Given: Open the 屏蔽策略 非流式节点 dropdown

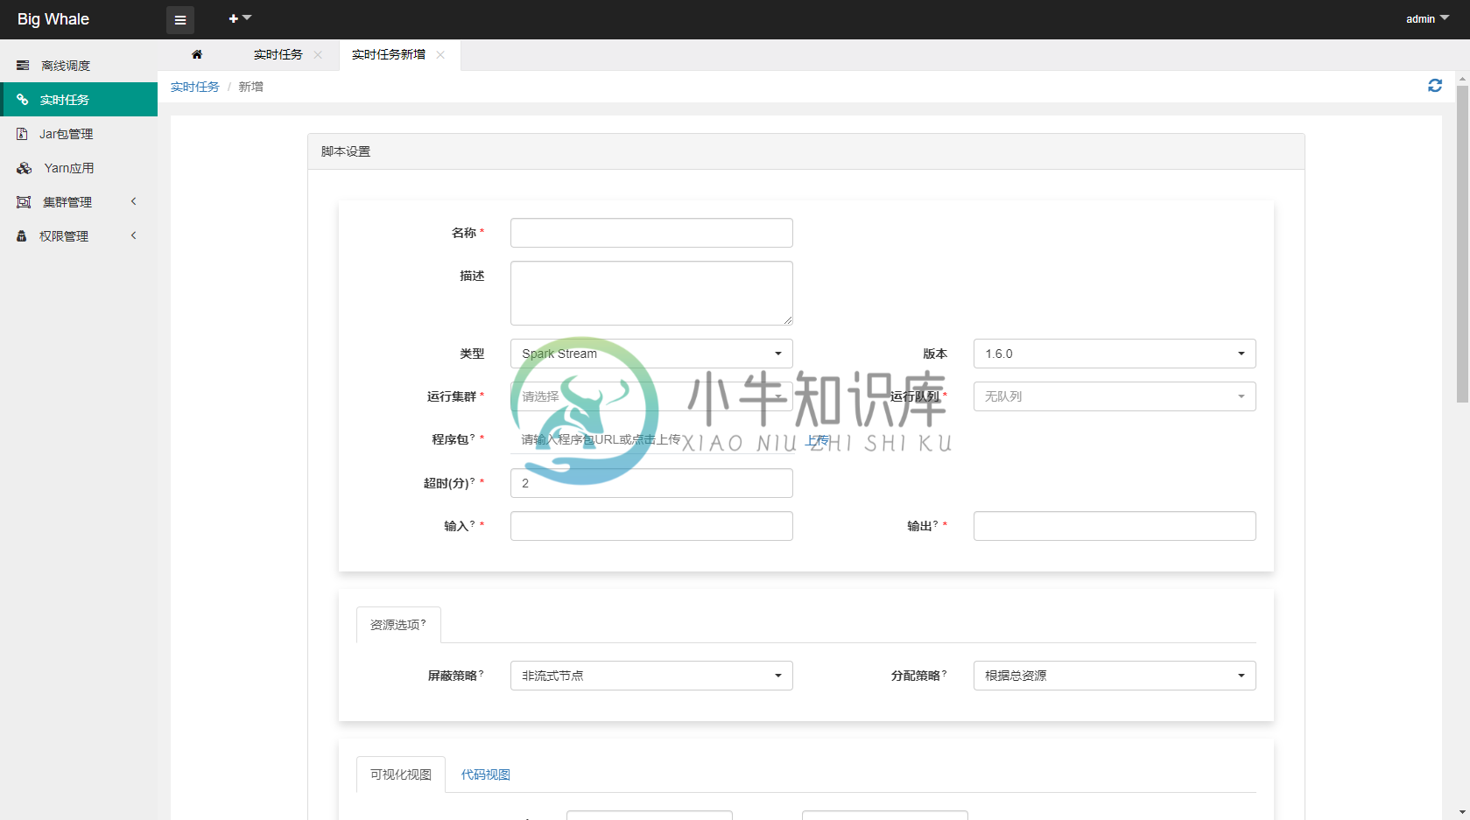Looking at the screenshot, I should [651, 676].
